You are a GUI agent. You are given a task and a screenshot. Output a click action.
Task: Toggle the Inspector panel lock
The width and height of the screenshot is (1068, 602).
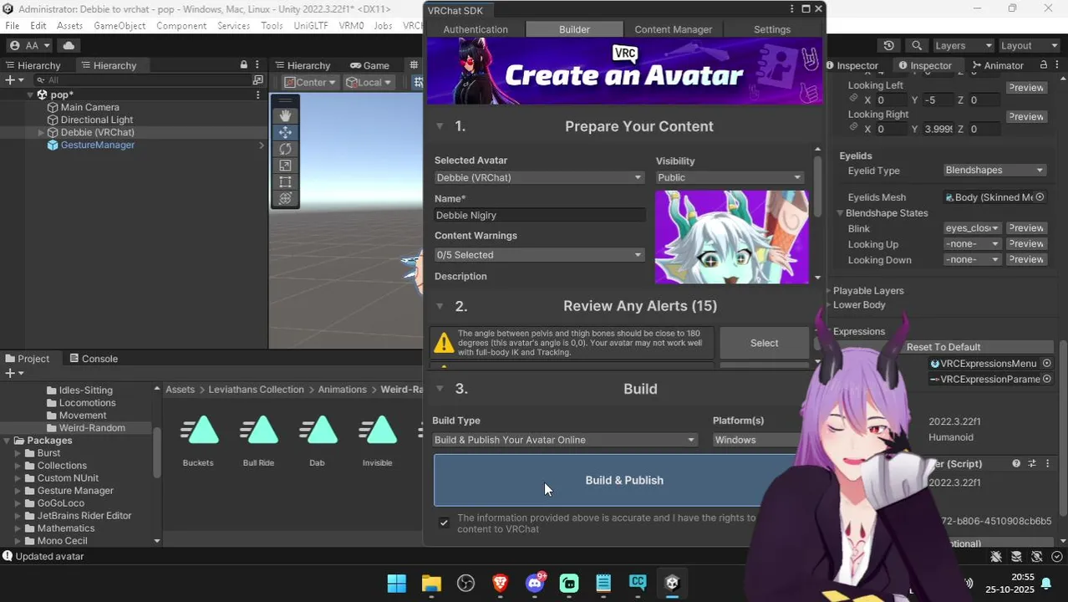click(1044, 65)
